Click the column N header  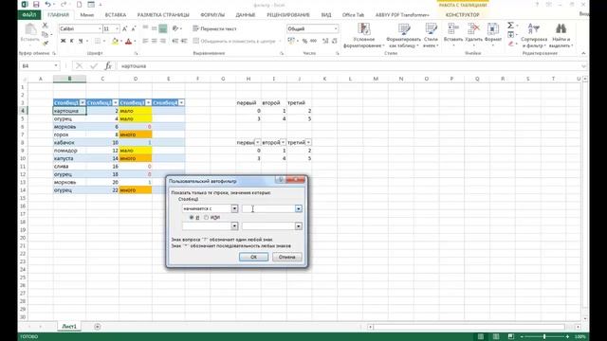(400, 79)
